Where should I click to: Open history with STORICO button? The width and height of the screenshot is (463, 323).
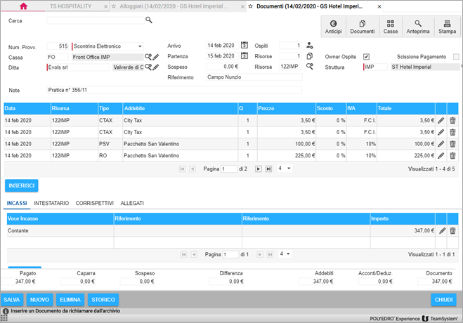tap(103, 300)
